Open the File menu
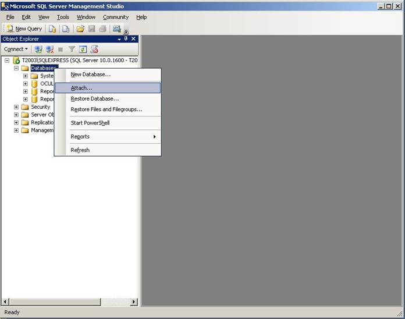Viewport: 405px width, 319px height. (x=10, y=17)
